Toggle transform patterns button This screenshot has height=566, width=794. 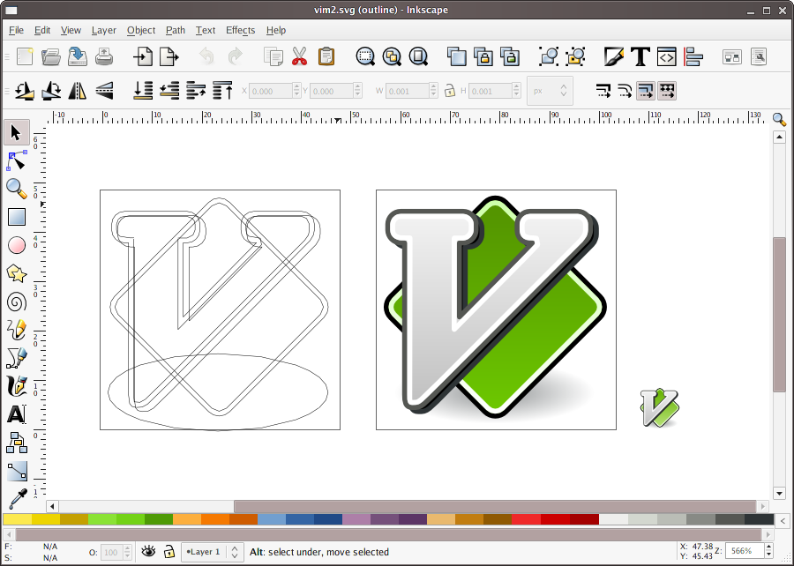667,91
